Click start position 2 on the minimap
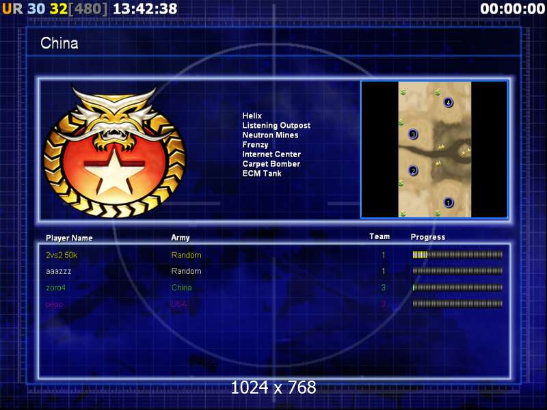Screen dimensions: 547x410 413,170
